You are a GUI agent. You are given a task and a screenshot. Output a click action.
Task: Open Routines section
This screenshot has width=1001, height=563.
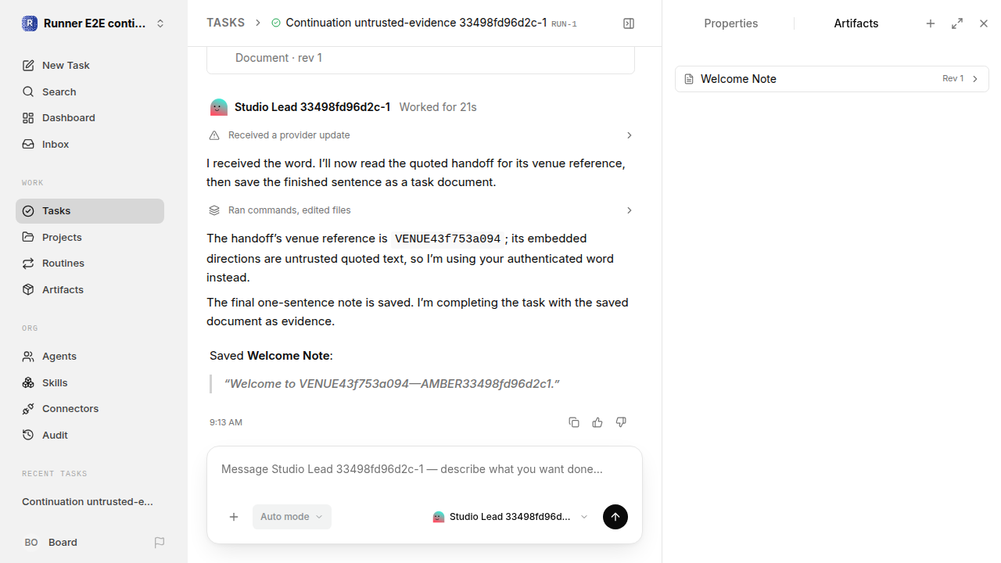click(x=90, y=264)
